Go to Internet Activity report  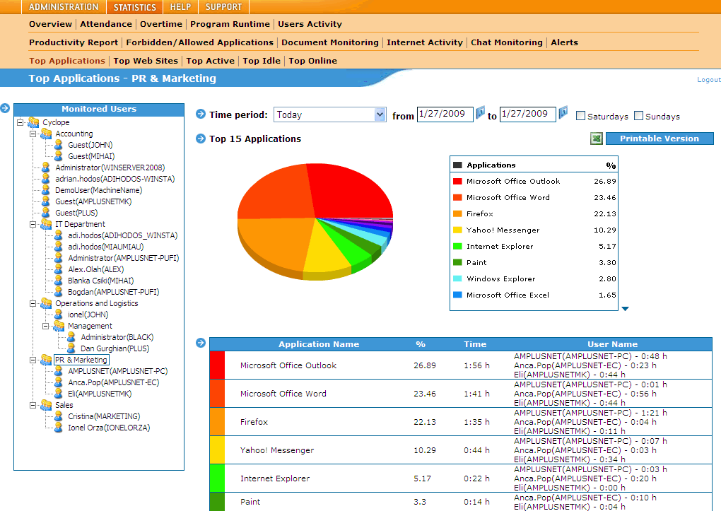pyautogui.click(x=424, y=42)
